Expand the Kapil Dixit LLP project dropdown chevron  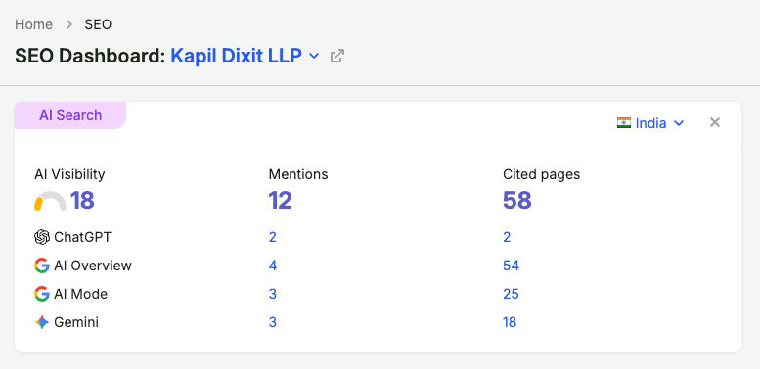click(314, 56)
